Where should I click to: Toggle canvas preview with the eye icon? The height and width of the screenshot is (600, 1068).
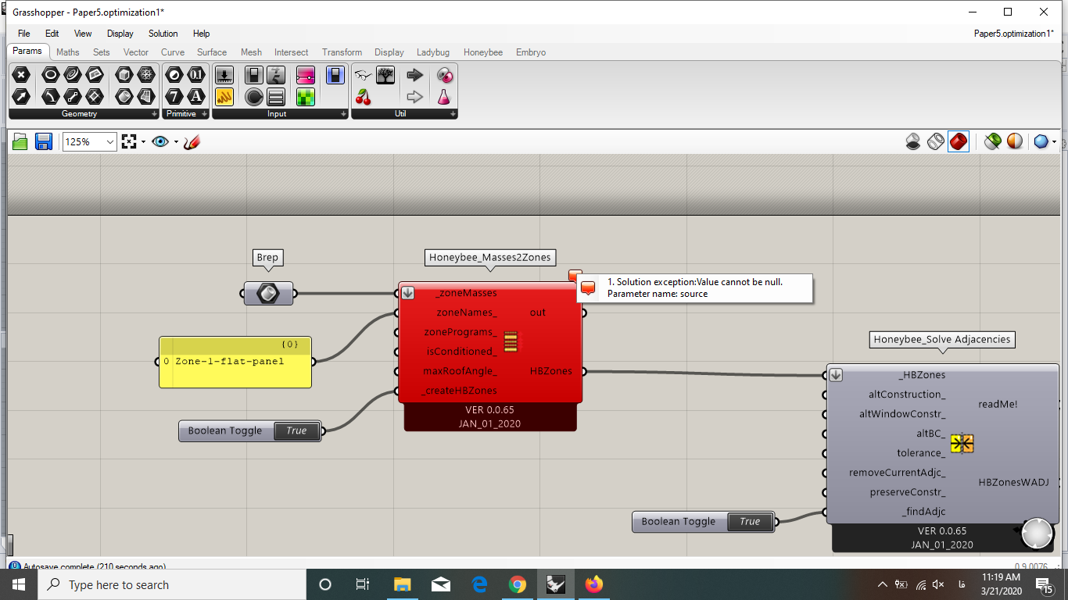point(160,141)
